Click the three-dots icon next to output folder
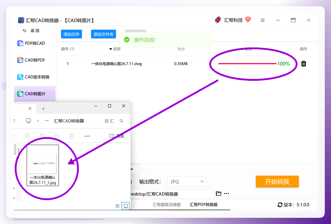The image size is (331, 224). pos(226,193)
